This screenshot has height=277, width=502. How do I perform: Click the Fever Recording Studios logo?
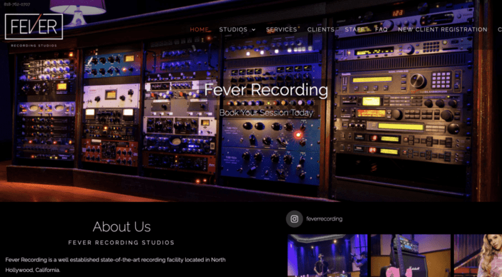pos(34,30)
